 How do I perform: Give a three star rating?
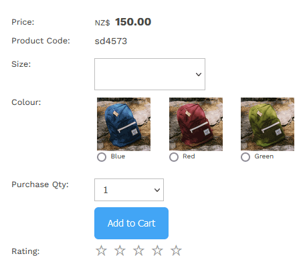[138, 250]
